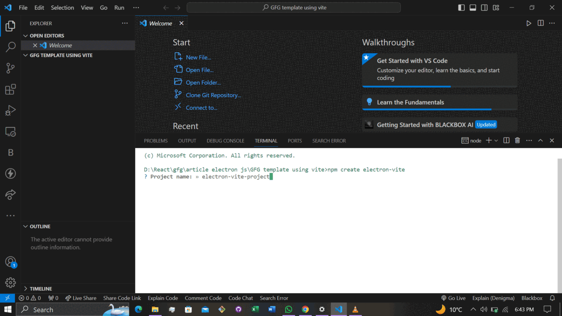
Task: Open the Explorer view in activity bar
Action: point(10,26)
